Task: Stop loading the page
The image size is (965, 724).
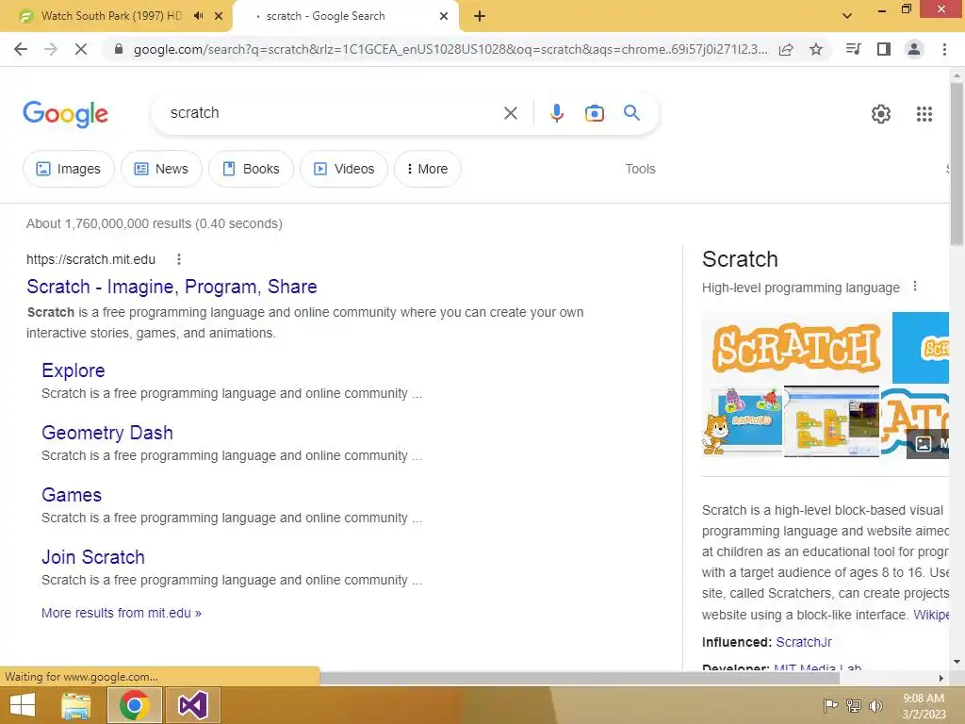Action: pyautogui.click(x=81, y=49)
